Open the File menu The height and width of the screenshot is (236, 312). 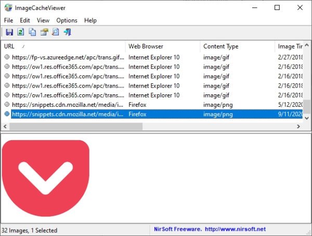(x=8, y=20)
